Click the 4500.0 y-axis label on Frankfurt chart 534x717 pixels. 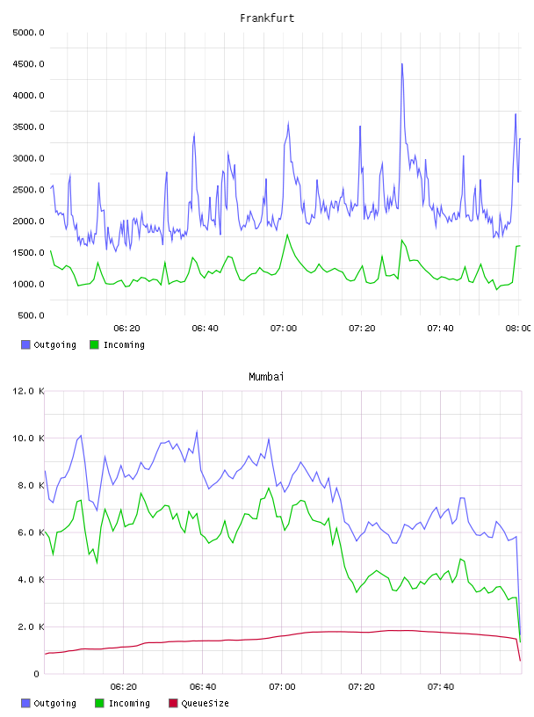(x=28, y=64)
